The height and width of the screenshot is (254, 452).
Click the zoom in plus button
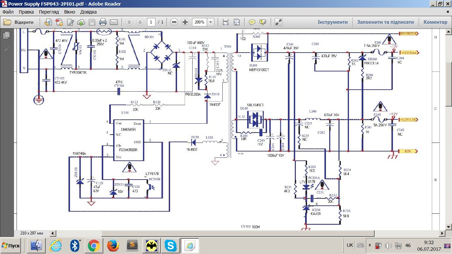(185, 22)
